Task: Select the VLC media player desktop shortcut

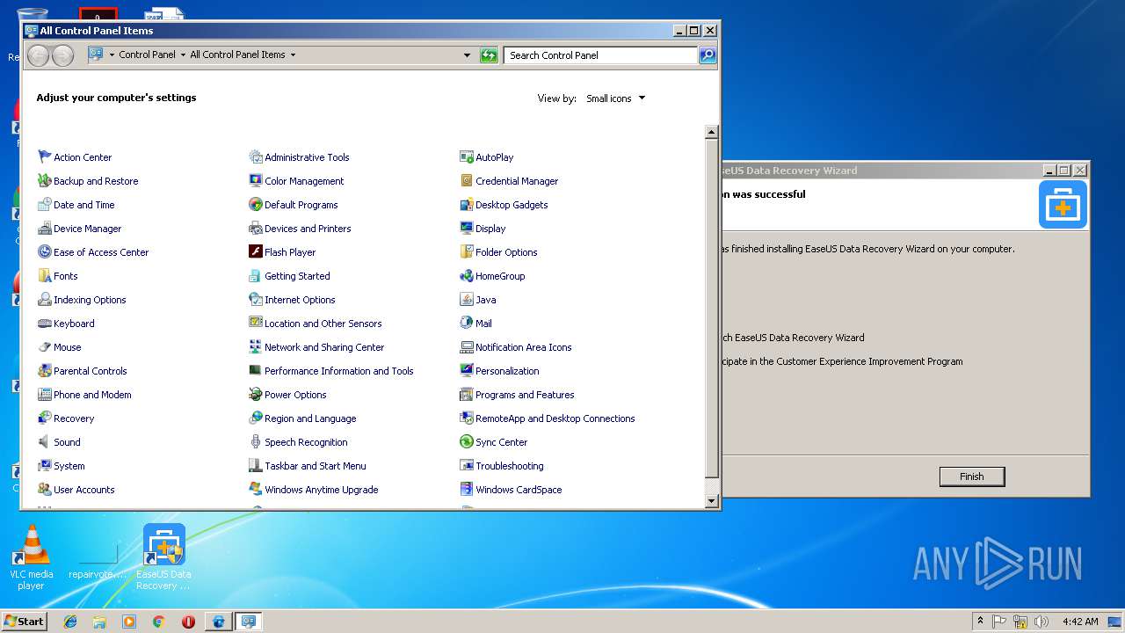Action: pos(32,557)
